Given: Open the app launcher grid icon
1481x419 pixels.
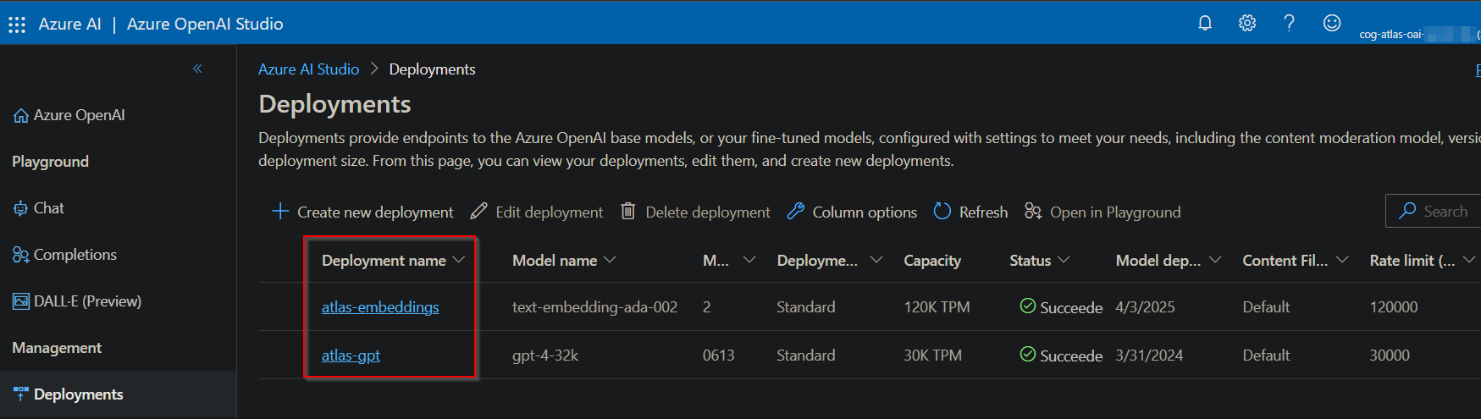Looking at the screenshot, I should (x=17, y=25).
